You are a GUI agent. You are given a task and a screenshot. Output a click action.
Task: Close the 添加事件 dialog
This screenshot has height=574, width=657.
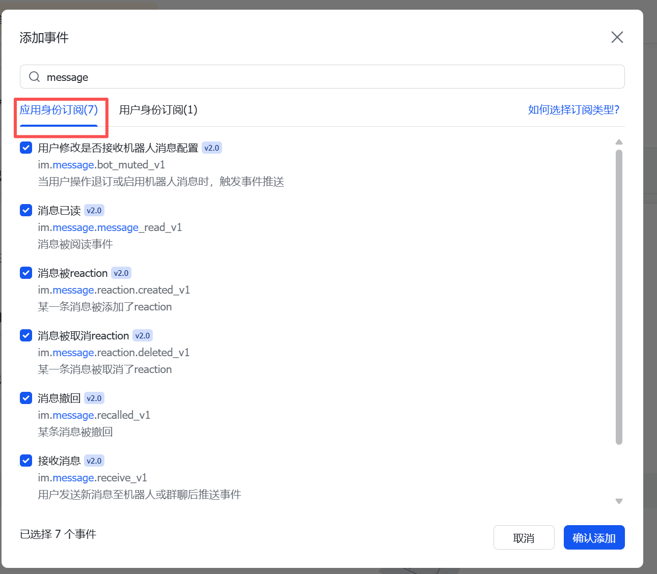(x=617, y=37)
